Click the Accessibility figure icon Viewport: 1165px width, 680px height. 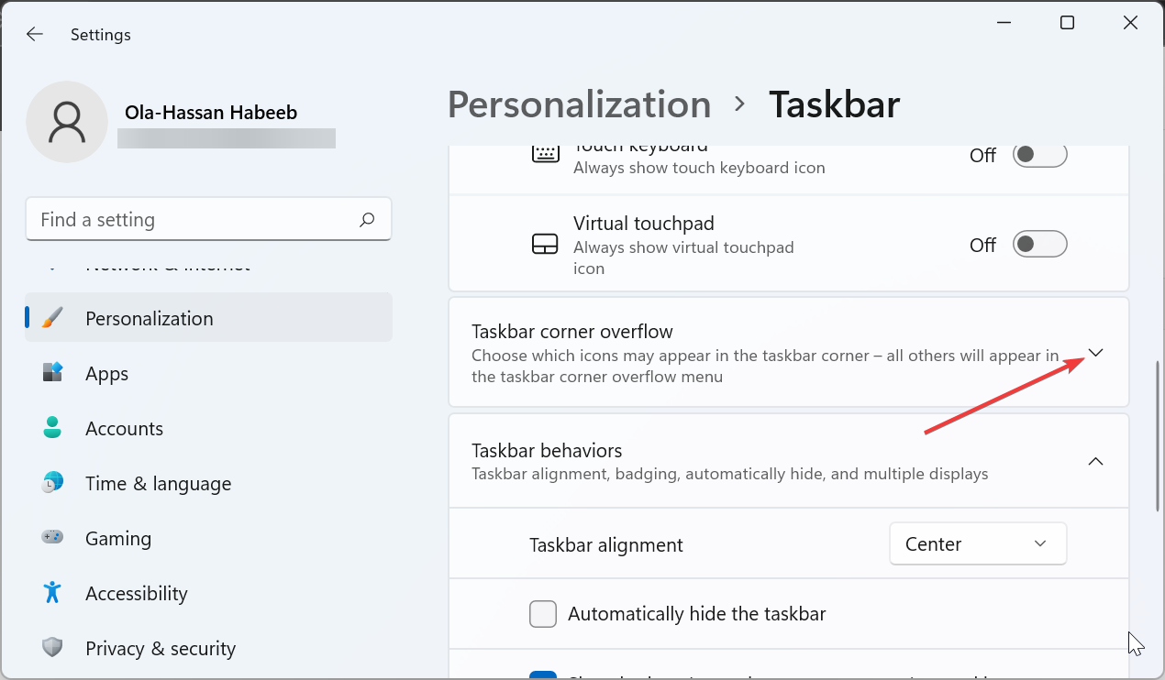coord(52,593)
